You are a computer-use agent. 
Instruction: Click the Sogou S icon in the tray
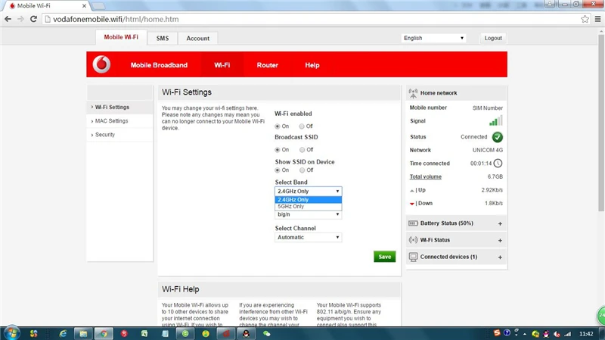click(497, 333)
